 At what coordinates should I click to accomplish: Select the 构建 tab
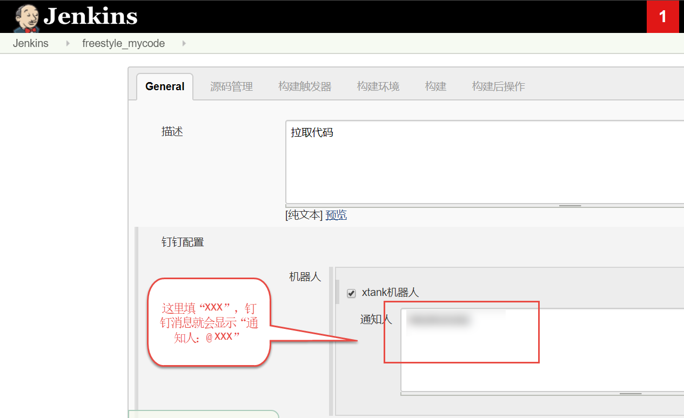pyautogui.click(x=435, y=86)
